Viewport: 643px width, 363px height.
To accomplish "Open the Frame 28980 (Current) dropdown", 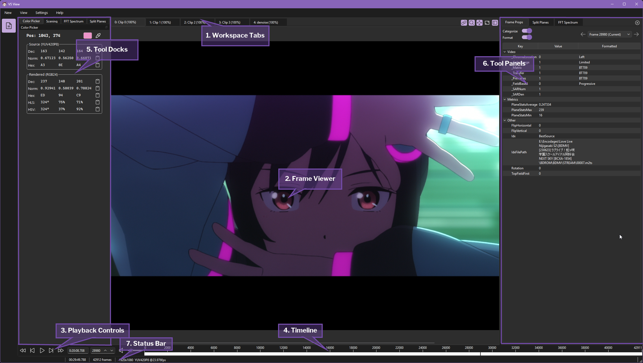I will [x=610, y=35].
